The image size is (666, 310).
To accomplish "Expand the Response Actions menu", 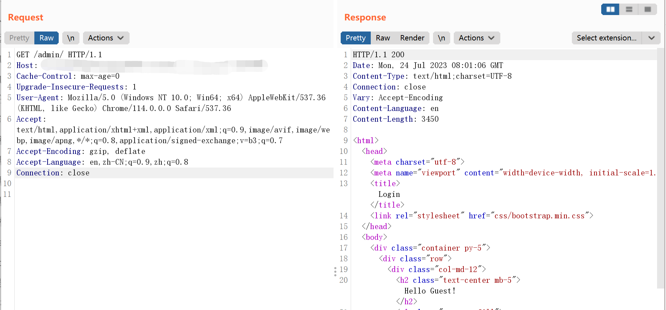I will click(477, 38).
